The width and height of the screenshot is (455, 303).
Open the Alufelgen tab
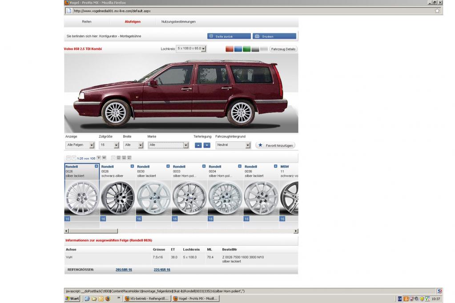point(133,22)
